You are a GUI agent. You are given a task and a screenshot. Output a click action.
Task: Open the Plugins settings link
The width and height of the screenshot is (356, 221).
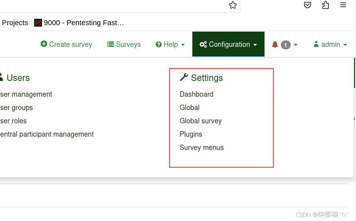coord(191,134)
